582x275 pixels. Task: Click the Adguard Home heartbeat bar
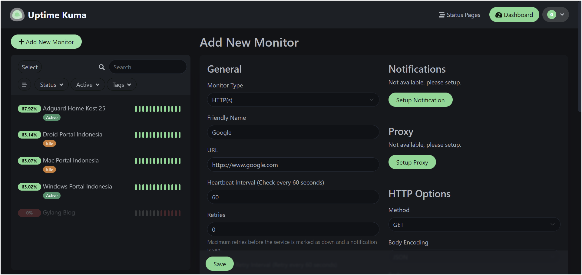(x=158, y=109)
